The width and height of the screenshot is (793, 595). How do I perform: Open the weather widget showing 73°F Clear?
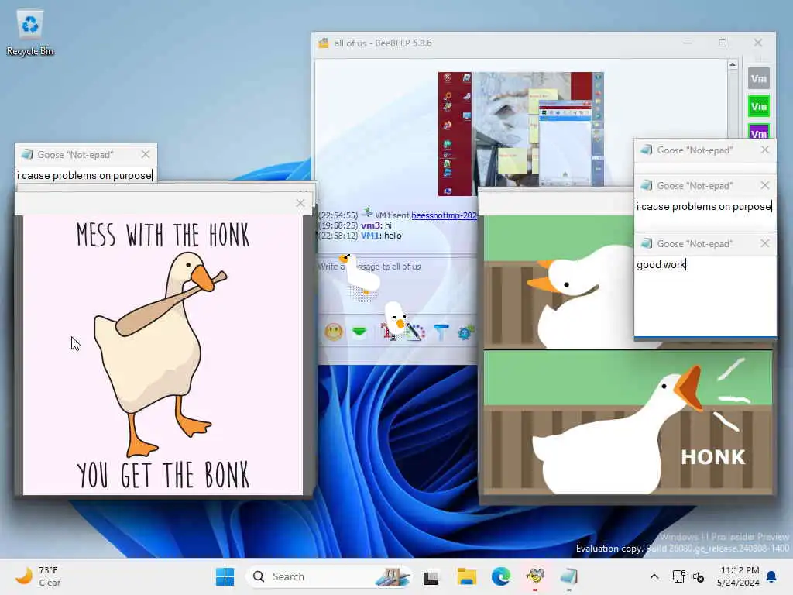[x=38, y=576]
